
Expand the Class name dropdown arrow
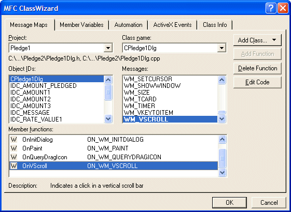221,48
